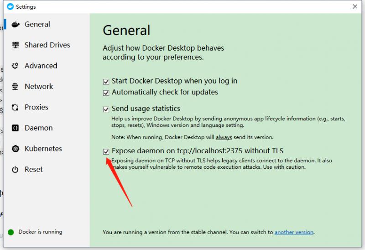Uncheck Automatically check for updates

click(x=106, y=93)
